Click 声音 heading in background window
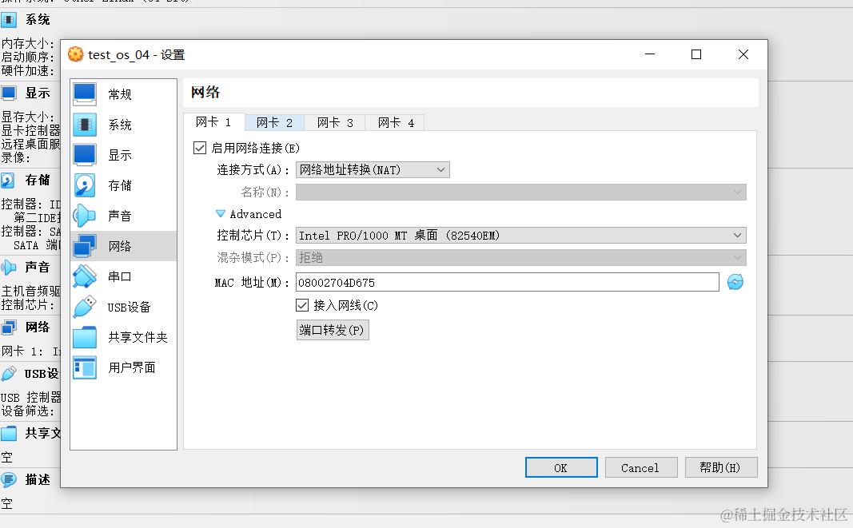 38,267
